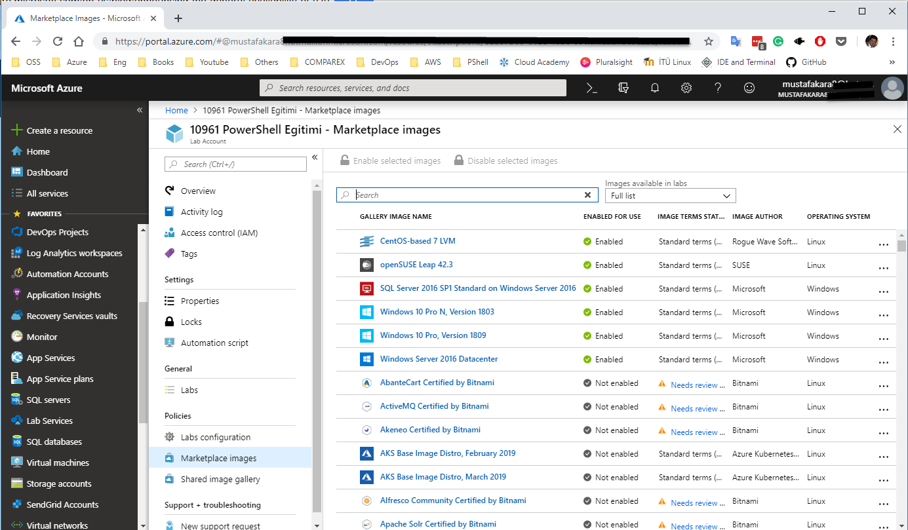Click Needs review link for ActiveMQ
This screenshot has width=908, height=530.
pyautogui.click(x=698, y=408)
